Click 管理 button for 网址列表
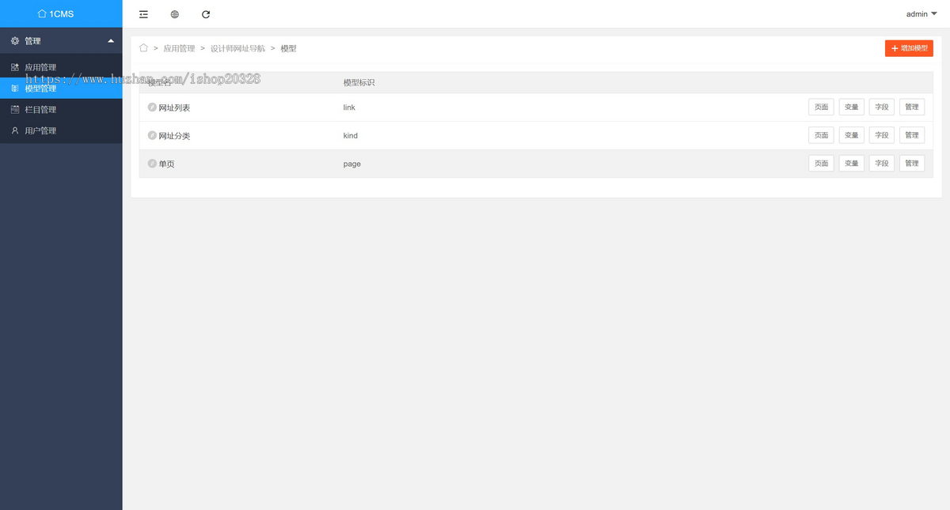Image resolution: width=950 pixels, height=510 pixels. [x=912, y=107]
